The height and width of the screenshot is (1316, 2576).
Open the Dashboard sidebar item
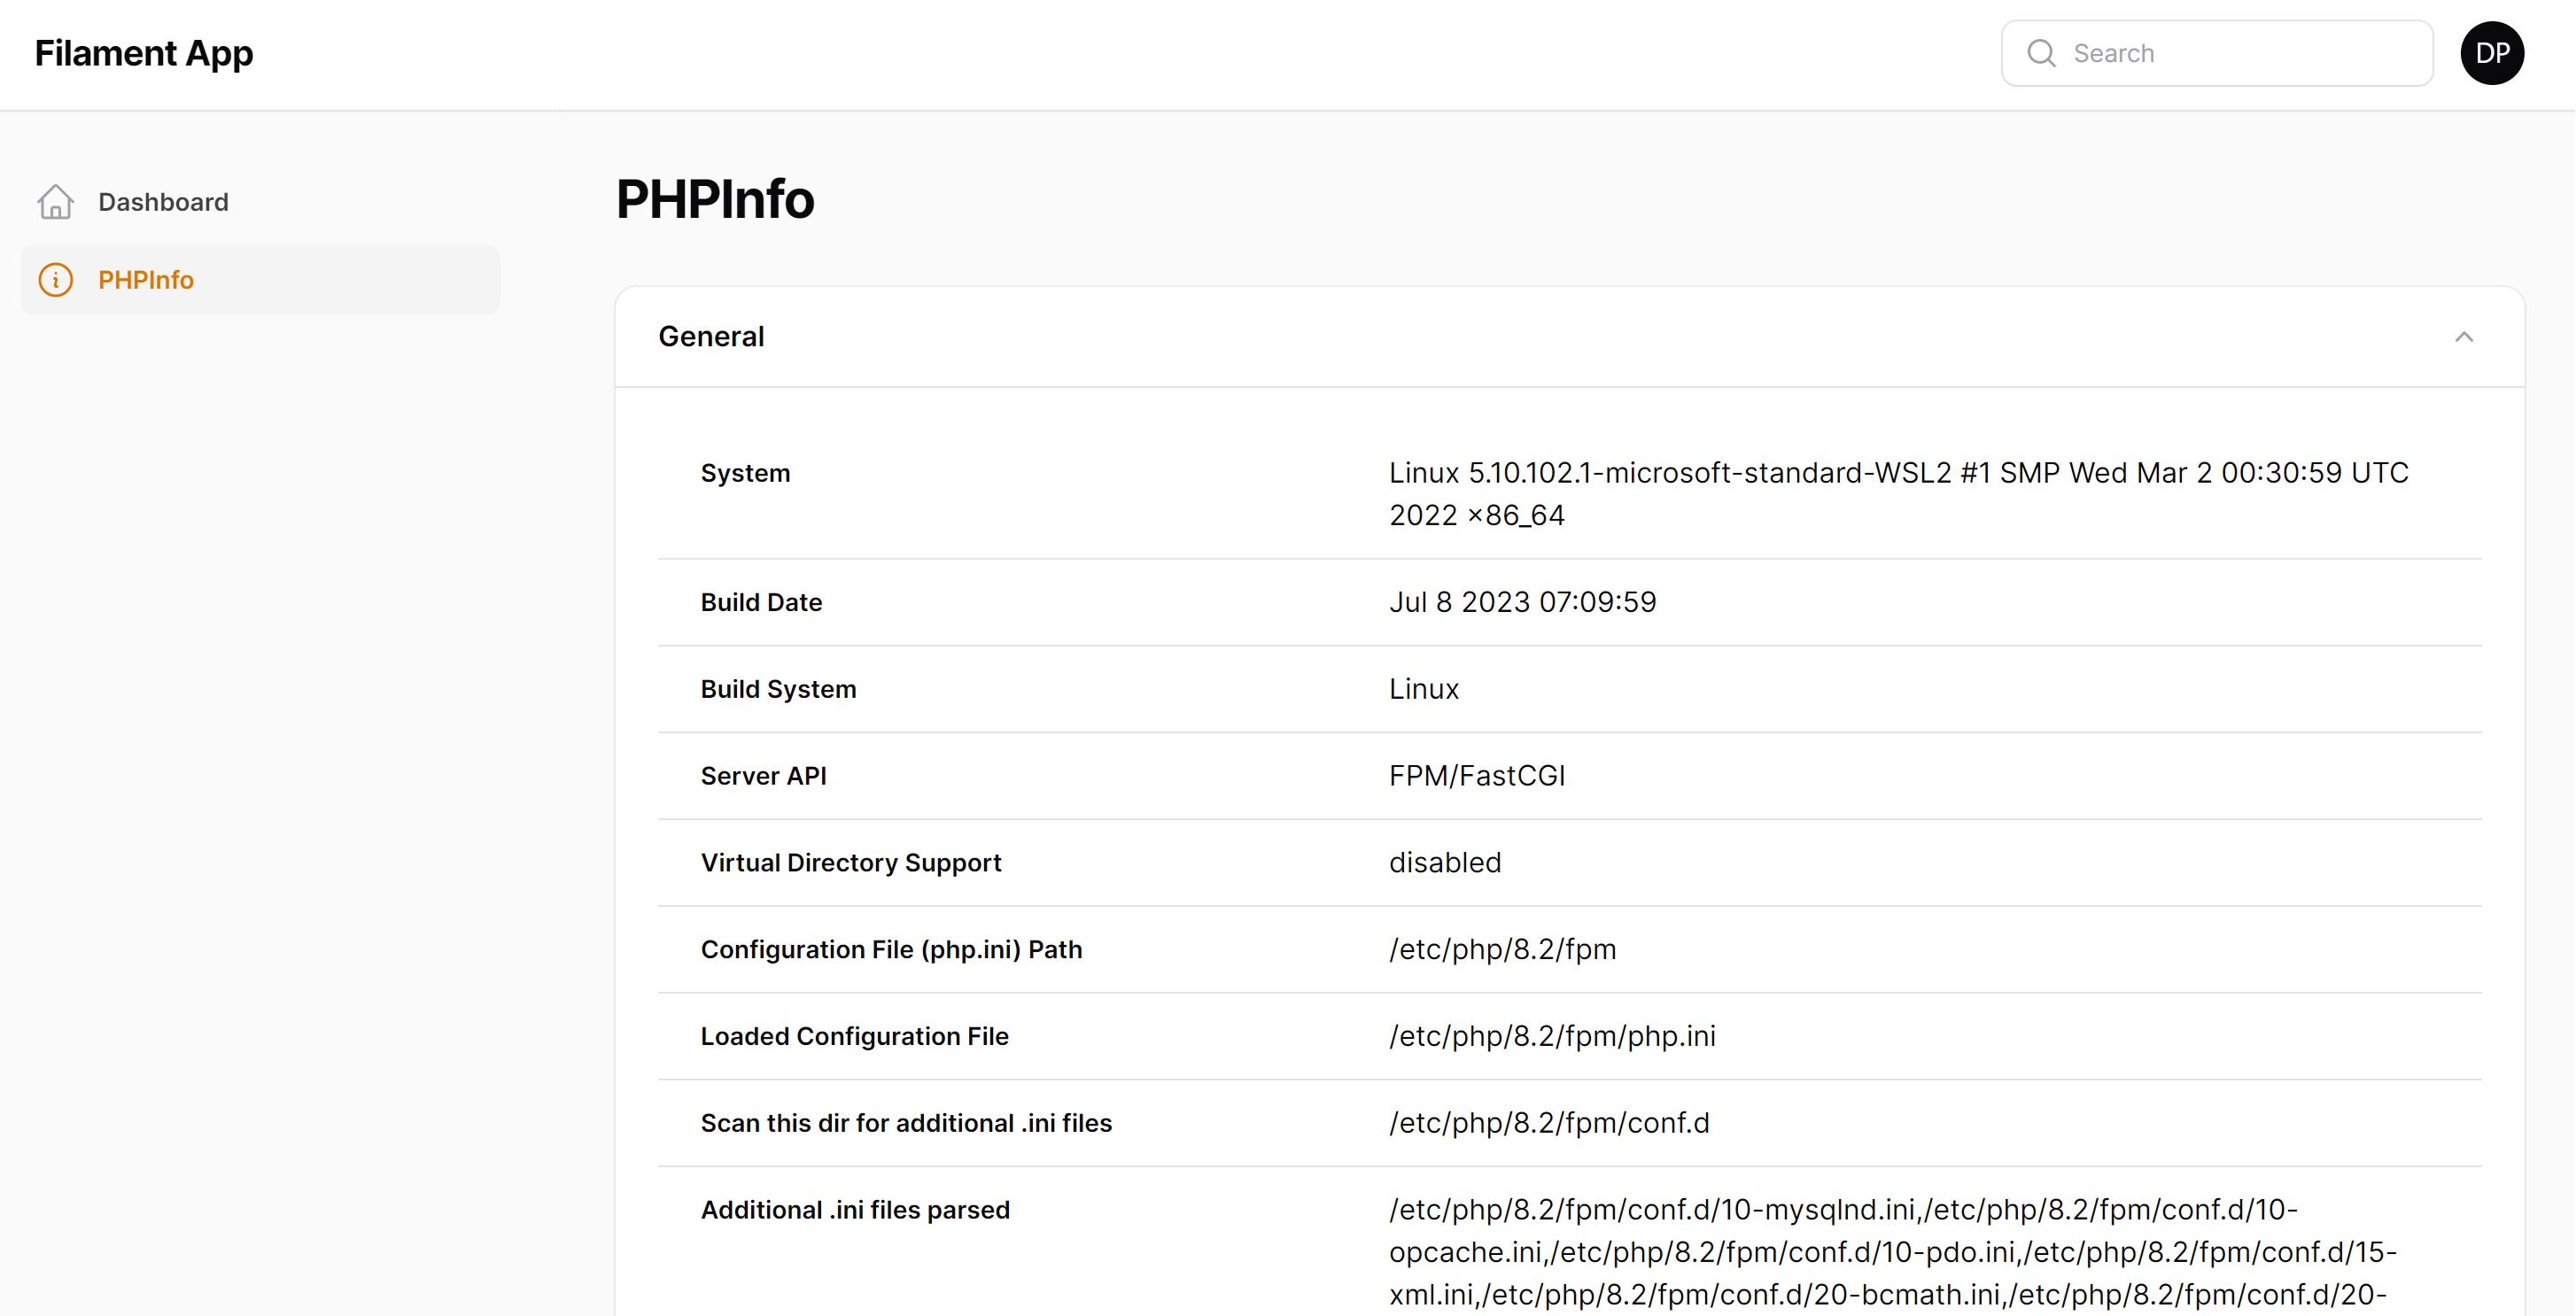pyautogui.click(x=260, y=202)
